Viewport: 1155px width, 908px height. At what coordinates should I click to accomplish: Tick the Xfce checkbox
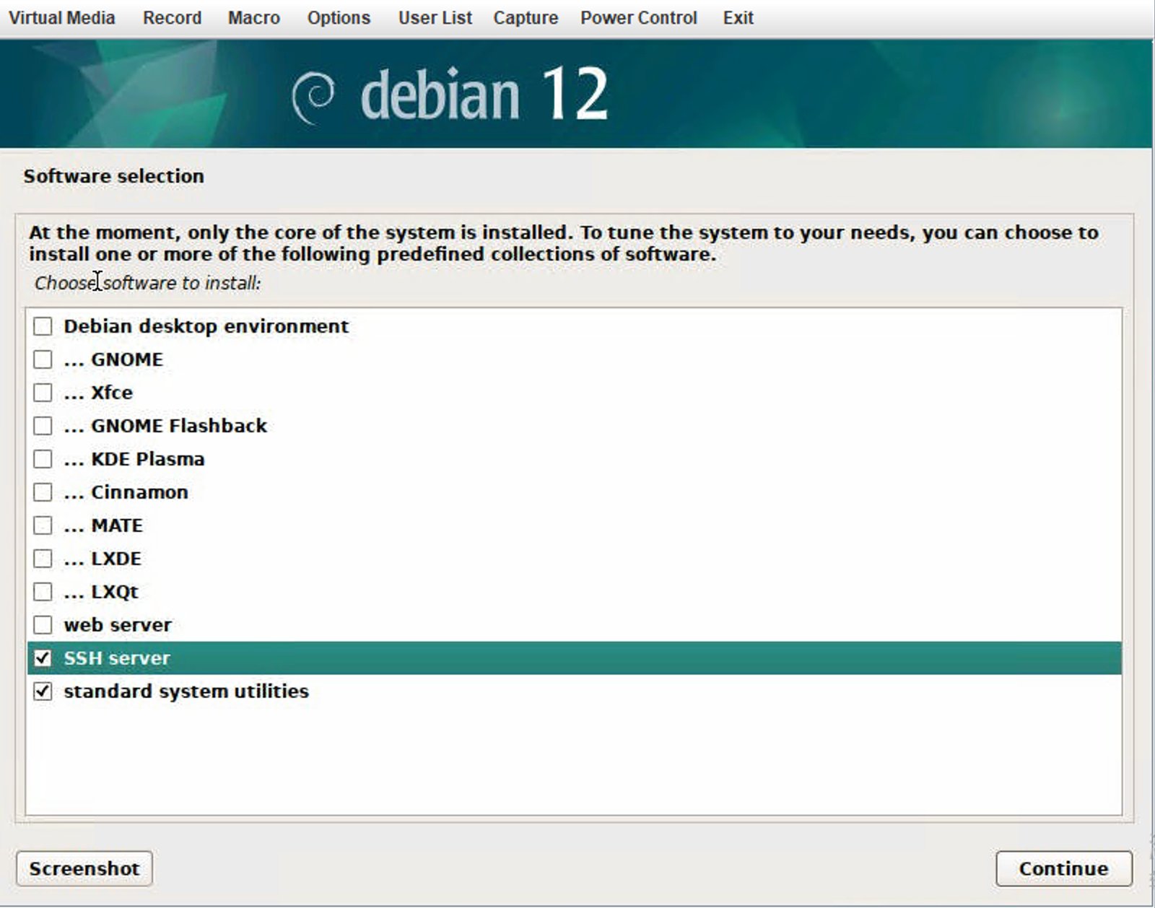coord(43,393)
